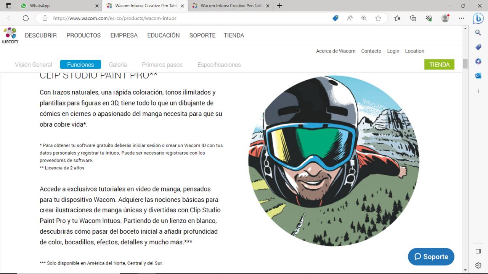Open the DESCUBRIR menu
488x274 pixels.
[x=41, y=35]
